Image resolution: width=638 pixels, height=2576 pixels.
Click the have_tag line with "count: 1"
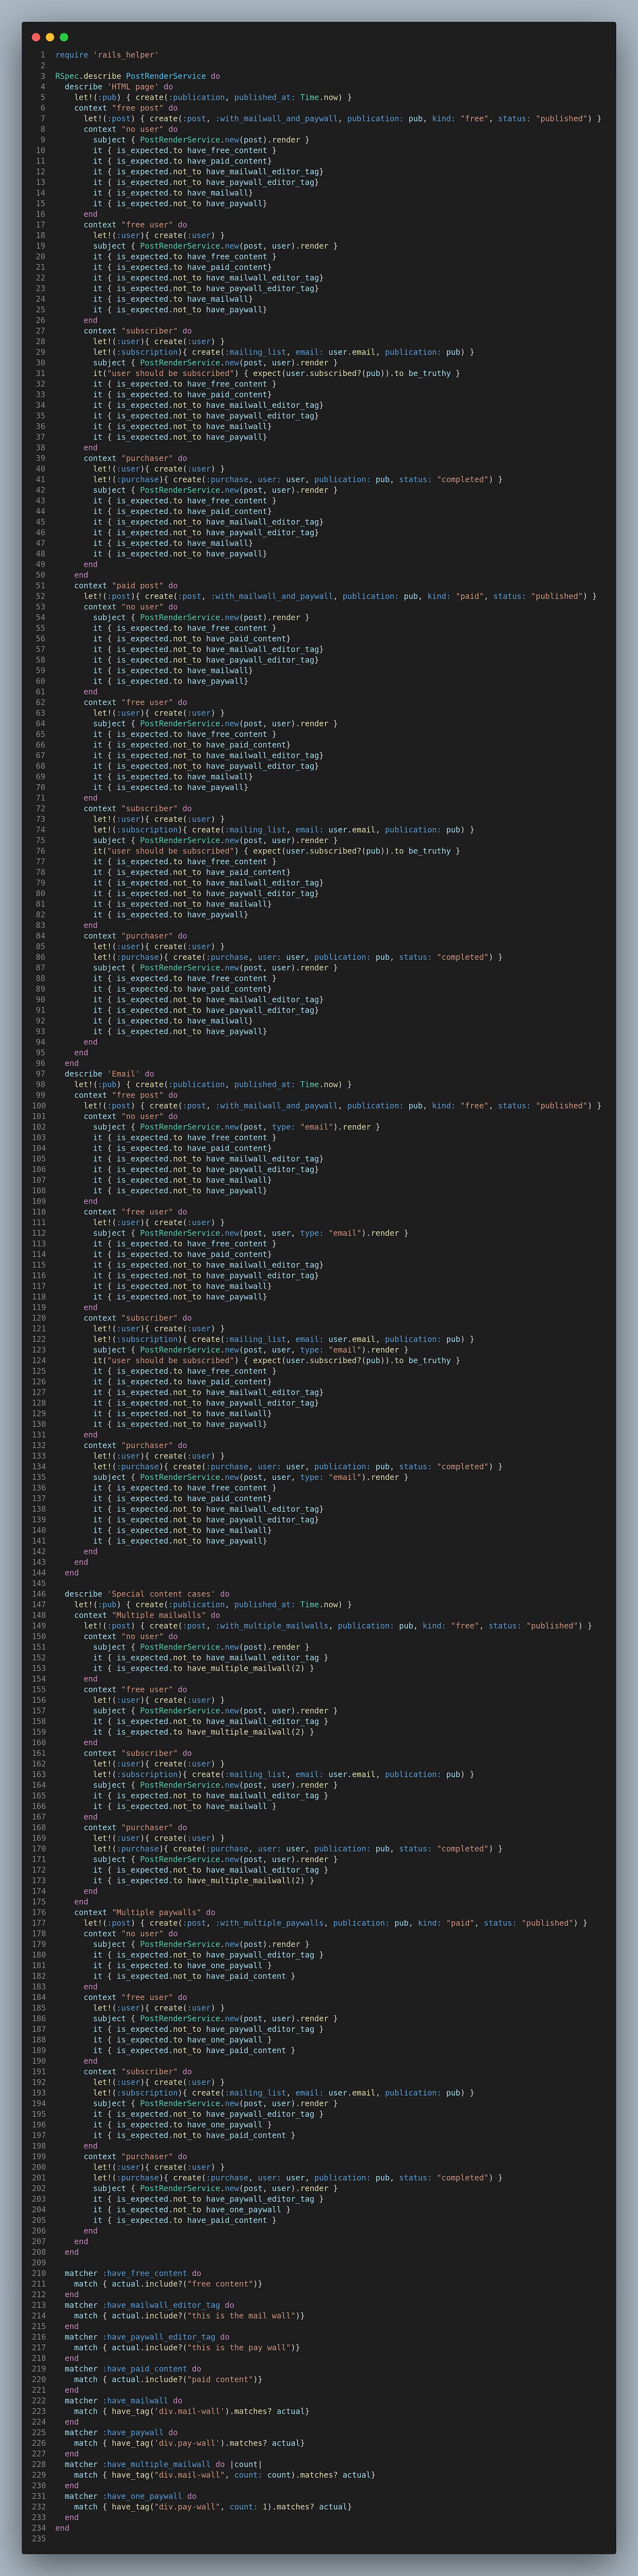pos(213,2507)
